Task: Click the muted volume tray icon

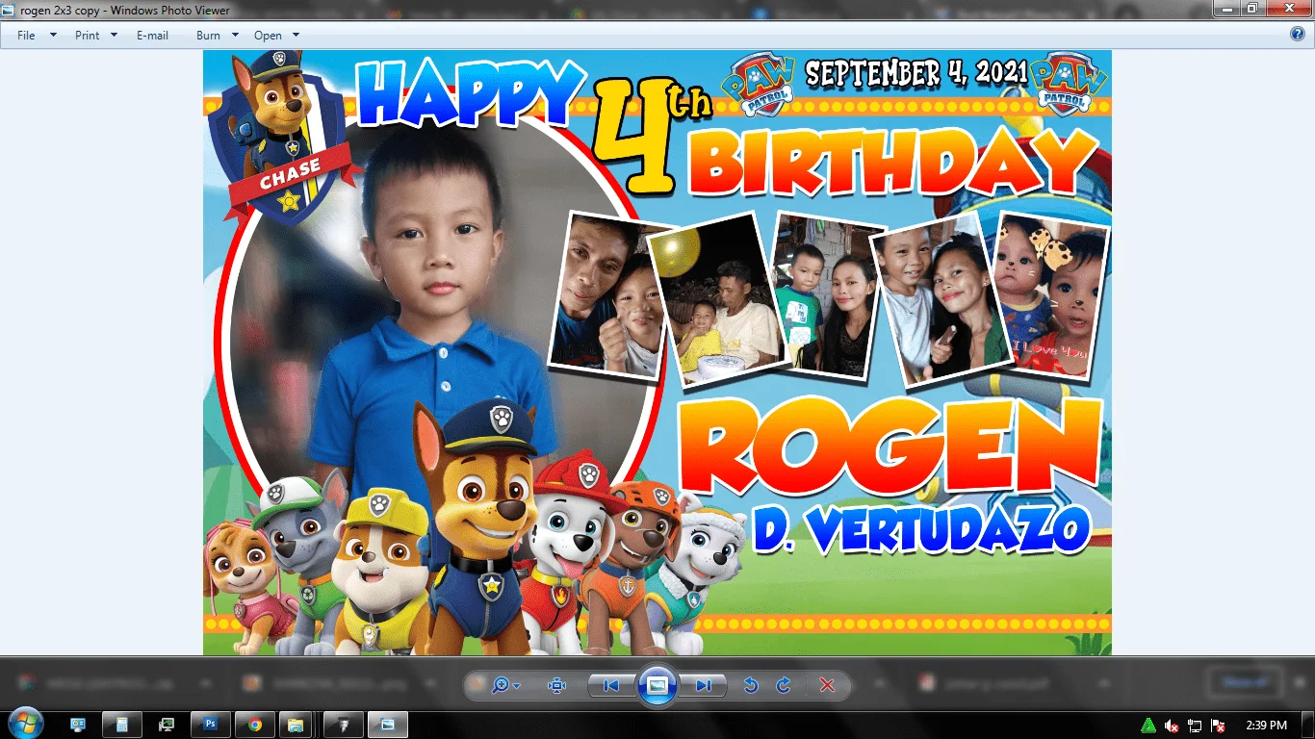Action: click(1172, 726)
